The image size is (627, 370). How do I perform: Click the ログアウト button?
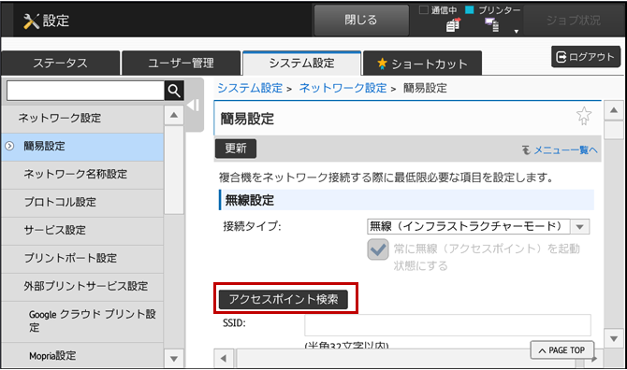click(x=586, y=57)
